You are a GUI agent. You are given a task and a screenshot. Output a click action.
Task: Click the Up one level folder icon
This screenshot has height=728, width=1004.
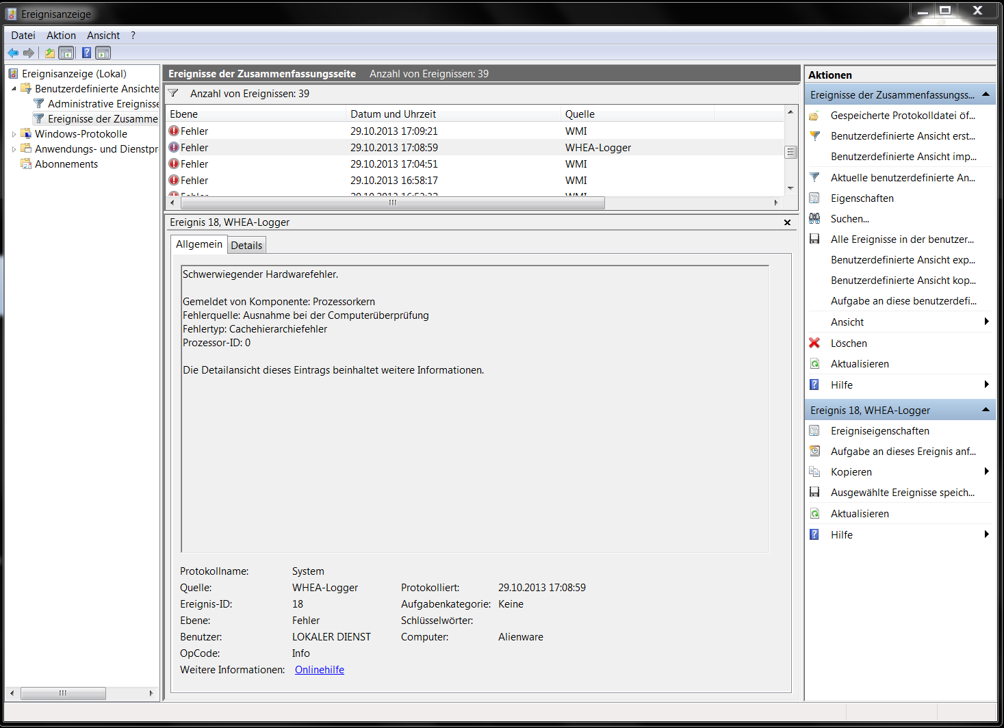pyautogui.click(x=50, y=53)
